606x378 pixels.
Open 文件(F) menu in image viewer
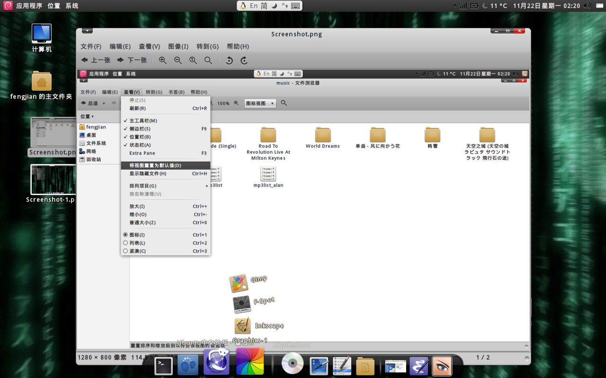tap(91, 46)
